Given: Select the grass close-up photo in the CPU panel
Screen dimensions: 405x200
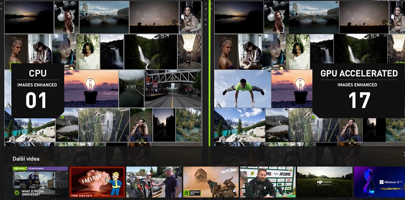Looking at the screenshot, I should tap(104, 125).
